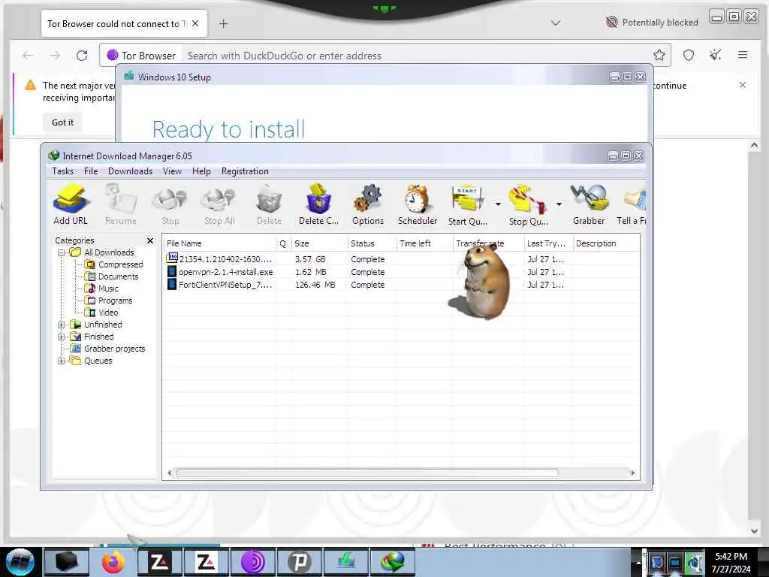Click Got it in Tor Browser notice
The image size is (769, 577).
[x=62, y=122]
